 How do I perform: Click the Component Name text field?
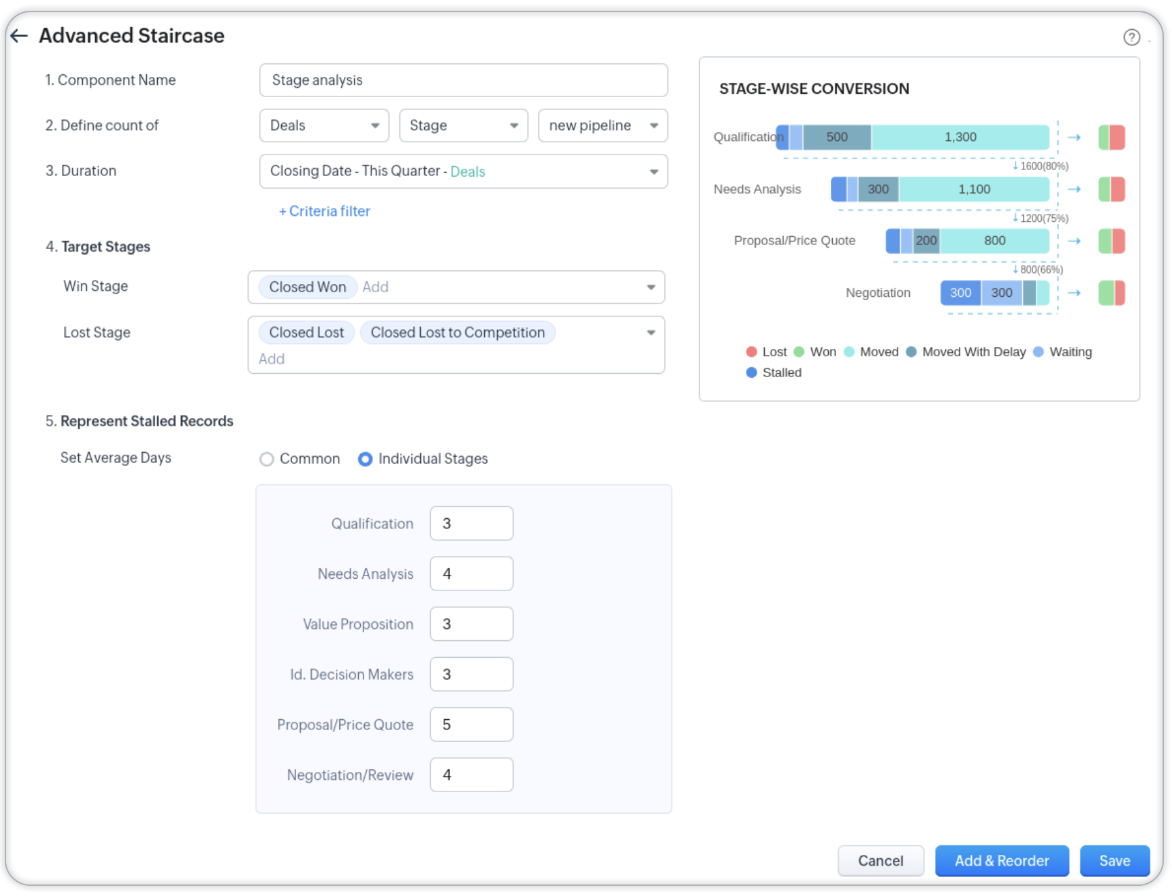click(463, 80)
